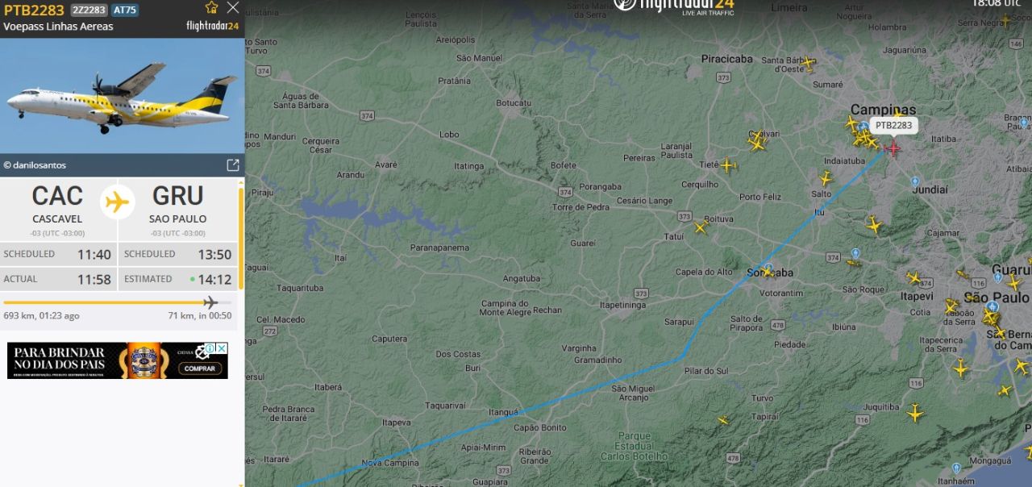Image resolution: width=1032 pixels, height=487 pixels.
Task: Click the flight progress bar plane marker
Action: click(x=210, y=302)
